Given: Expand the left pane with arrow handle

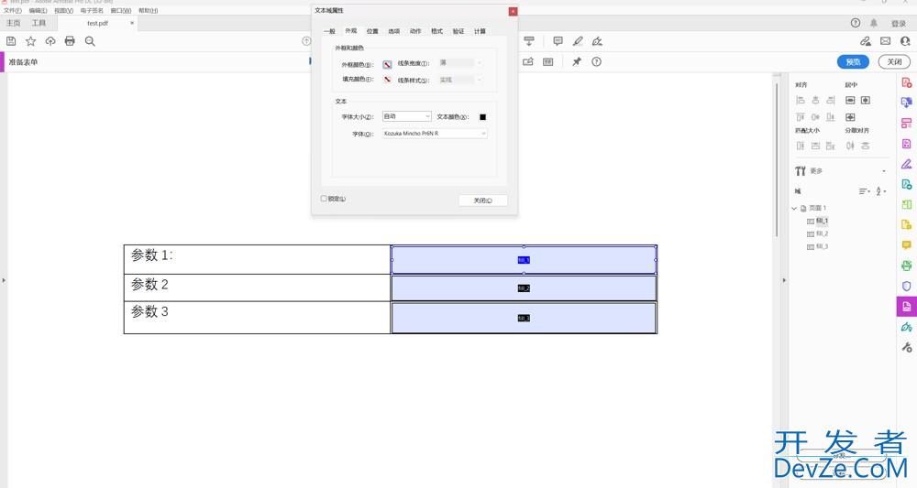Looking at the screenshot, I should (x=4, y=280).
